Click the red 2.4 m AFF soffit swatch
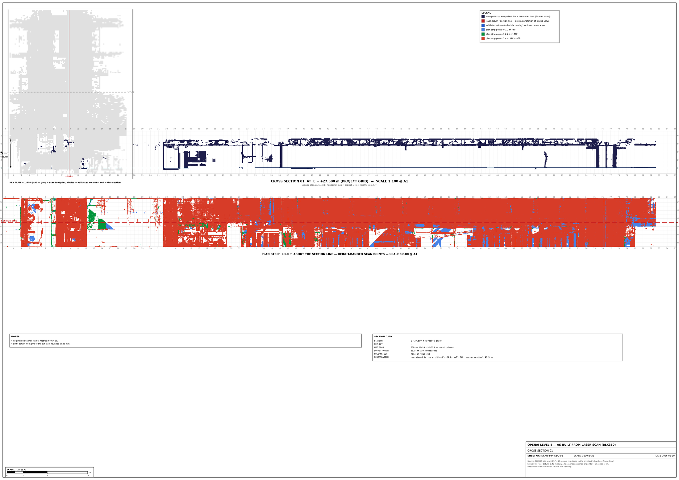 (x=483, y=39)
